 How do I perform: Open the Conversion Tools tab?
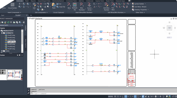pos(71,1)
